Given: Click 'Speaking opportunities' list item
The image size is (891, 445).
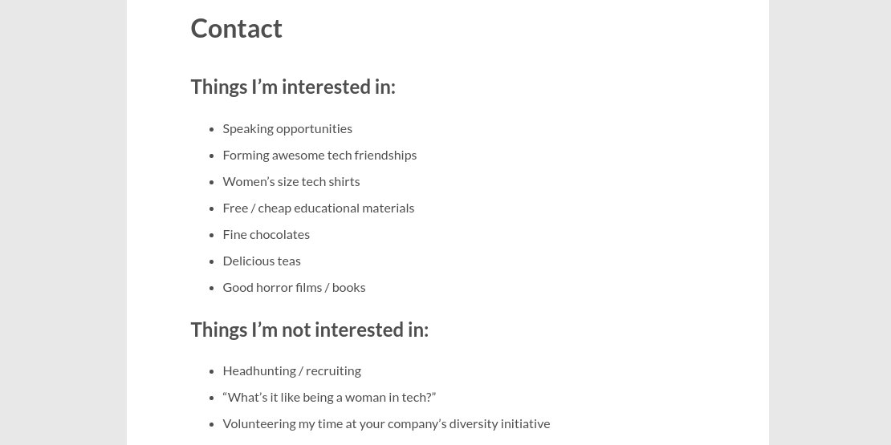Looking at the screenshot, I should pos(287,129).
